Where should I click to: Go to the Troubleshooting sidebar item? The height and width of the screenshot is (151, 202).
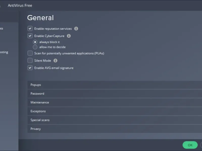pyautogui.click(x=4, y=52)
